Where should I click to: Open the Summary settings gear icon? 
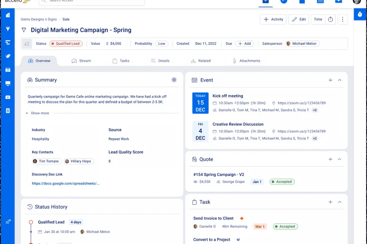pos(174,80)
